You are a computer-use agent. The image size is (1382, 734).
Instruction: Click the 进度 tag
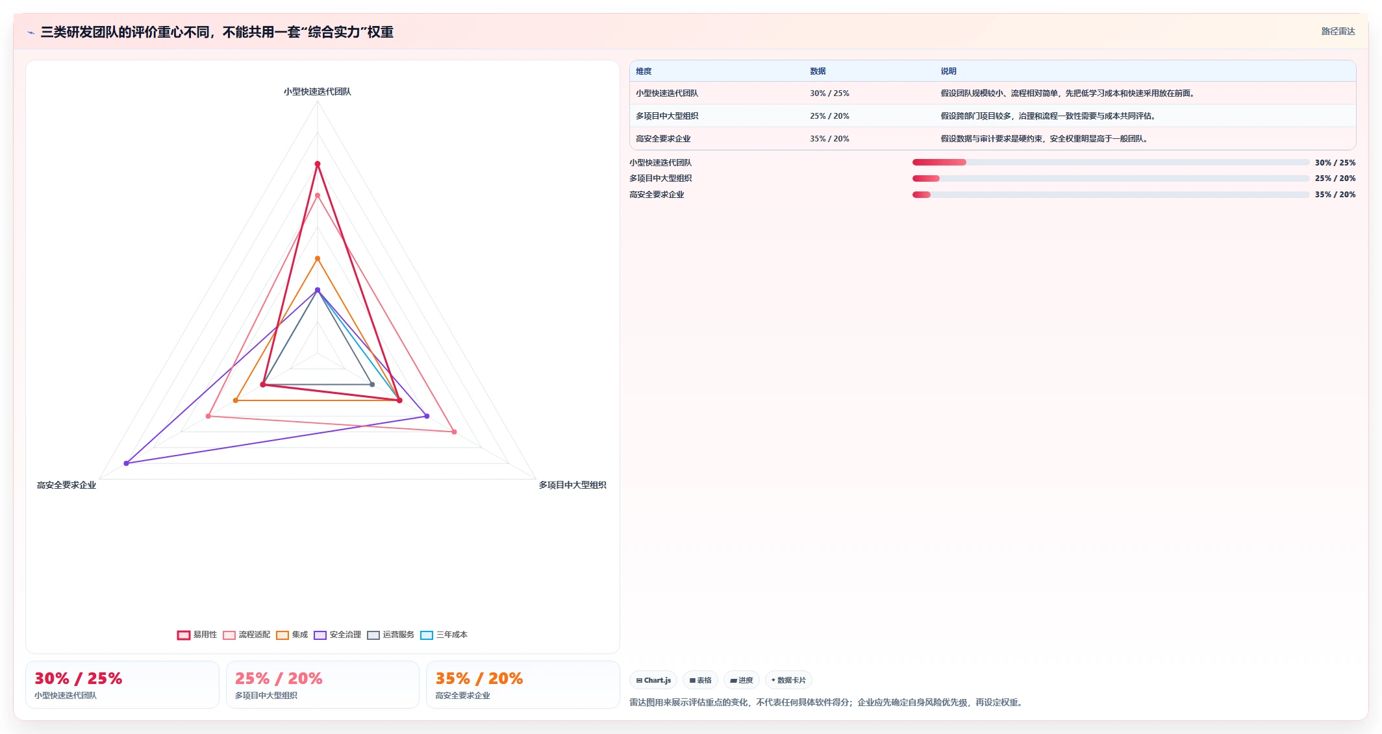pyautogui.click(x=742, y=680)
